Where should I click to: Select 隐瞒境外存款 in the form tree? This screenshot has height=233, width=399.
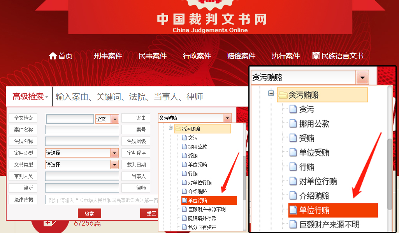[x=202, y=218]
